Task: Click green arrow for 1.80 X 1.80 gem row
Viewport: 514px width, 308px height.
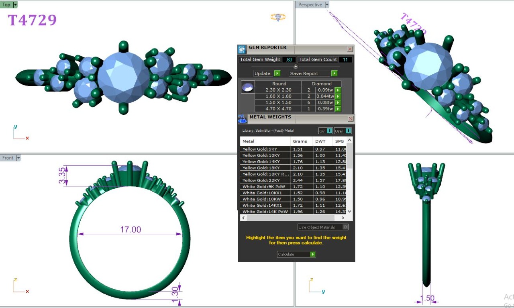Action: pyautogui.click(x=338, y=96)
